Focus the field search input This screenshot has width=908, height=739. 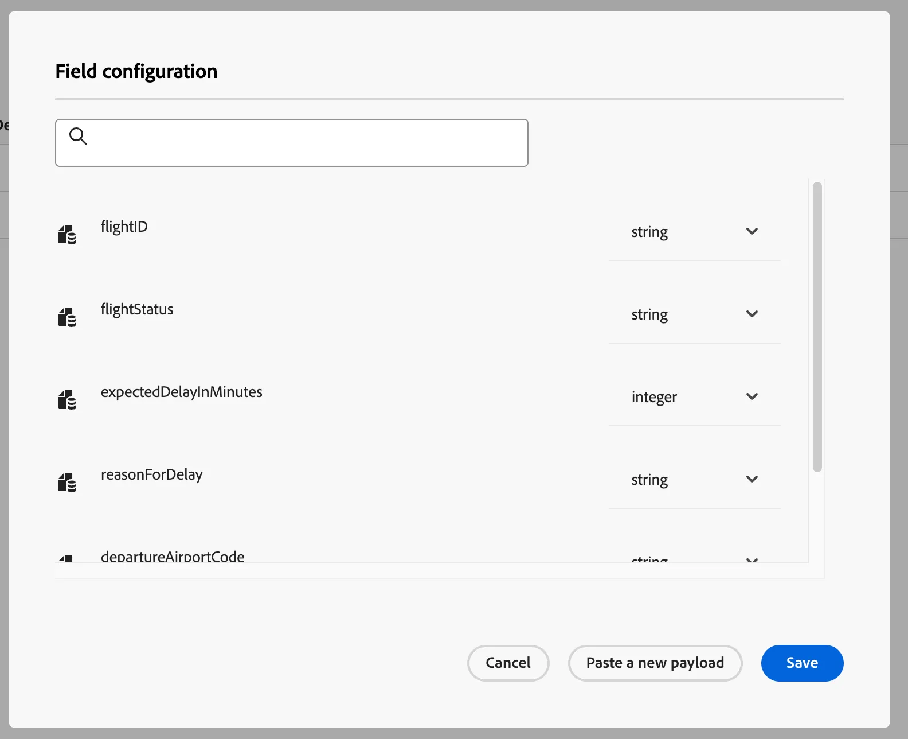(x=292, y=143)
